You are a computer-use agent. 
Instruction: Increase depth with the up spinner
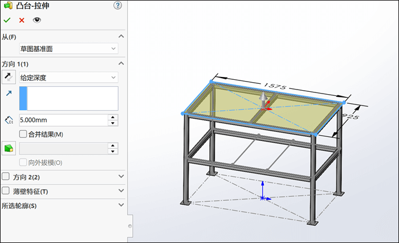pyautogui.click(x=113, y=117)
